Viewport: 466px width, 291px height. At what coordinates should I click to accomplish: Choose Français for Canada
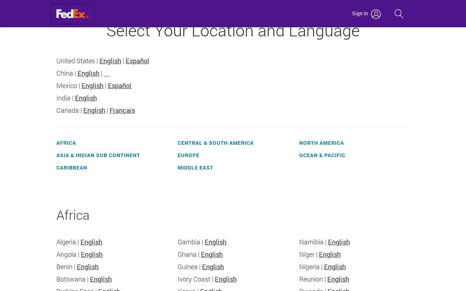coord(122,111)
